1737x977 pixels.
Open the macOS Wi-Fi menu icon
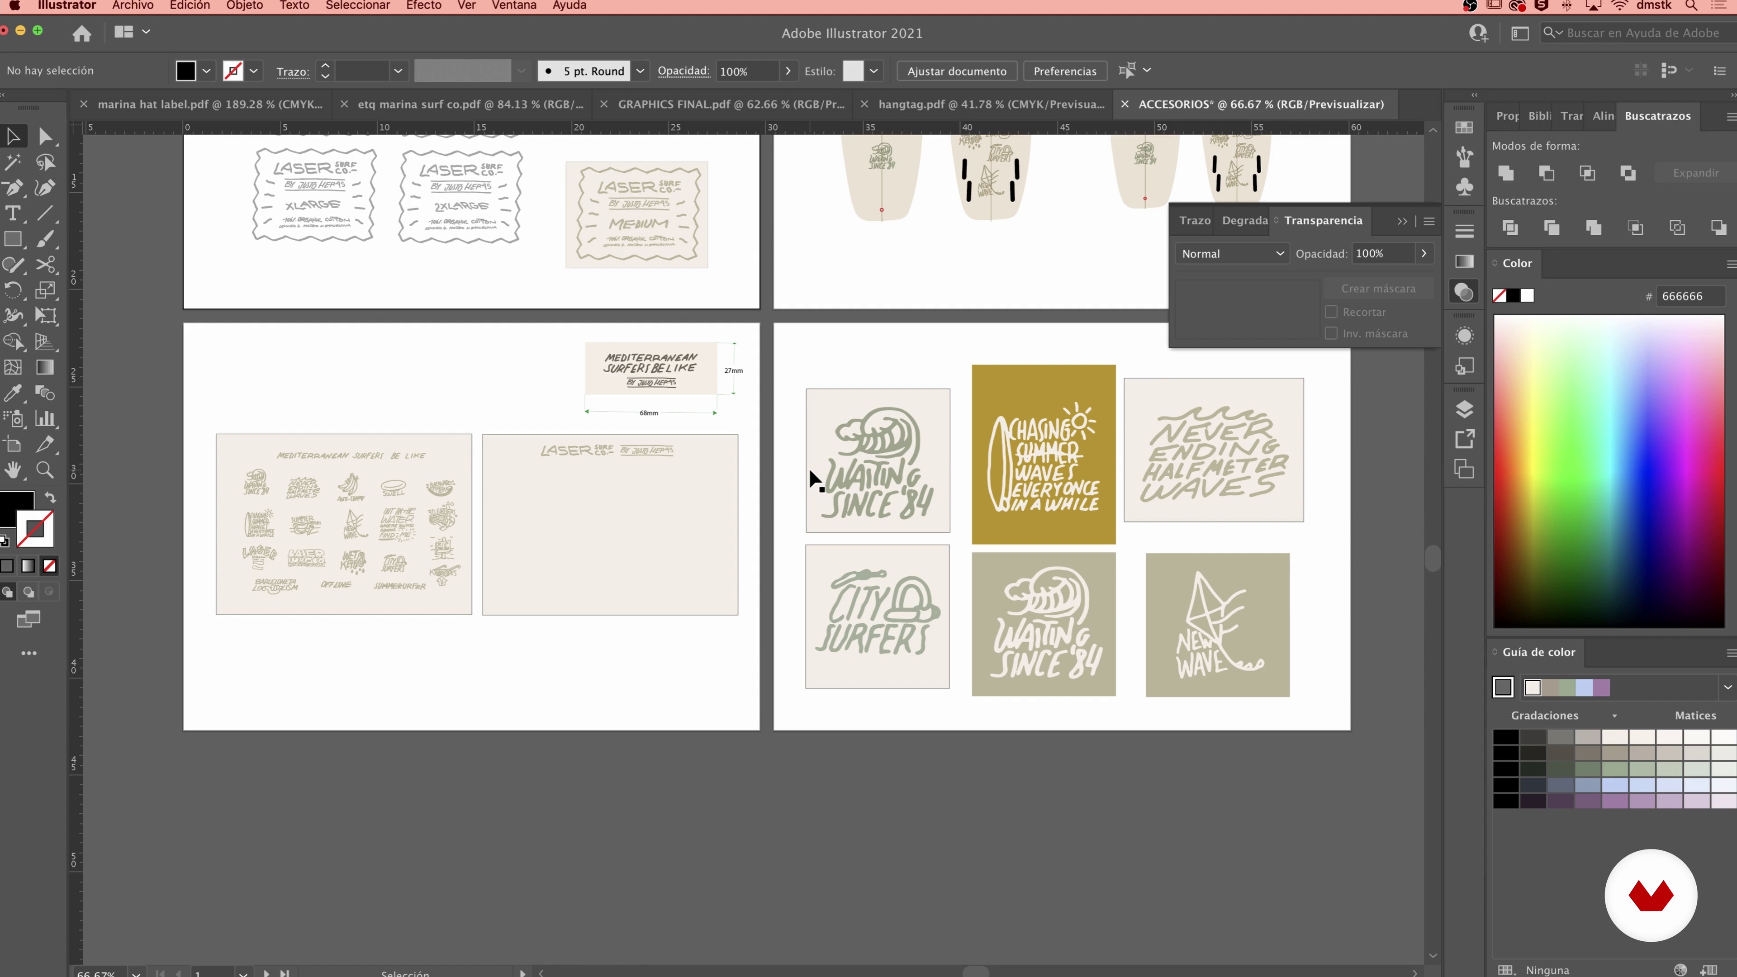pos(1619,5)
